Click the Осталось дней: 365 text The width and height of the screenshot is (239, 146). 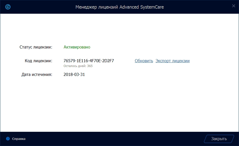[78, 66]
